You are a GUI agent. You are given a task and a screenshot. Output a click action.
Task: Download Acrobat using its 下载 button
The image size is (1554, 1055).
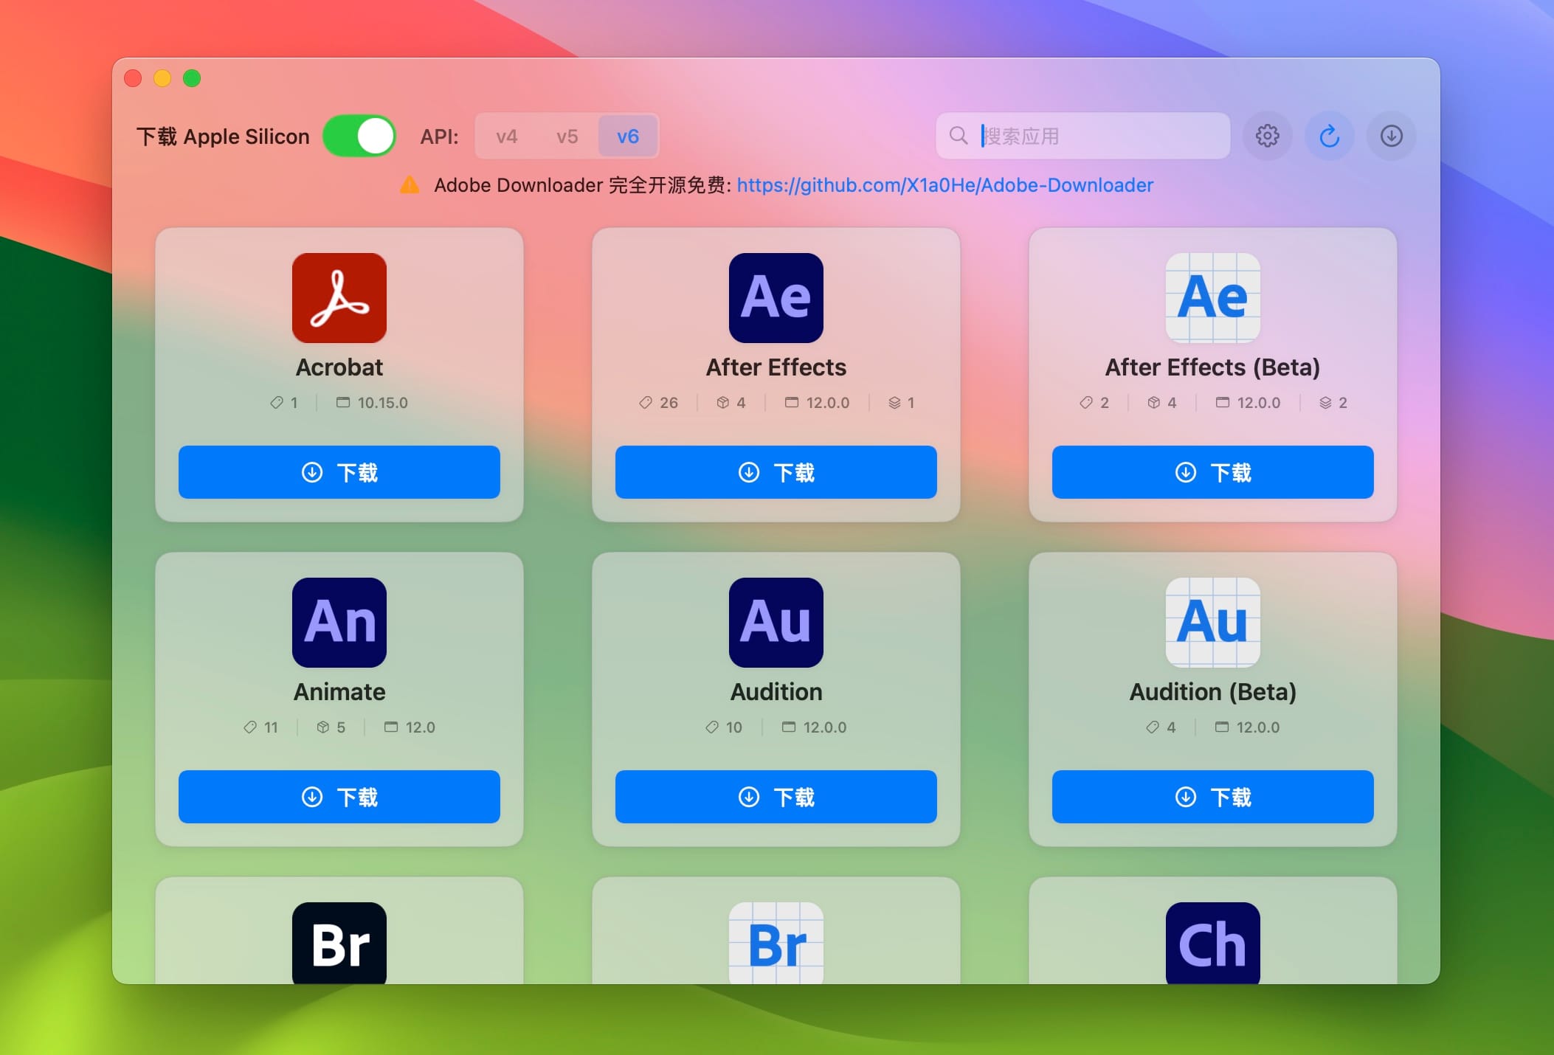tap(339, 472)
